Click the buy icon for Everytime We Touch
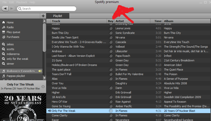The image size is (211, 121). pos(111,42)
